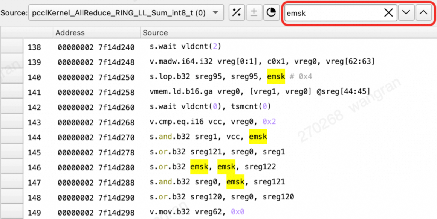The image size is (437, 219).
Task: Click line number 144
Action: tap(34, 137)
